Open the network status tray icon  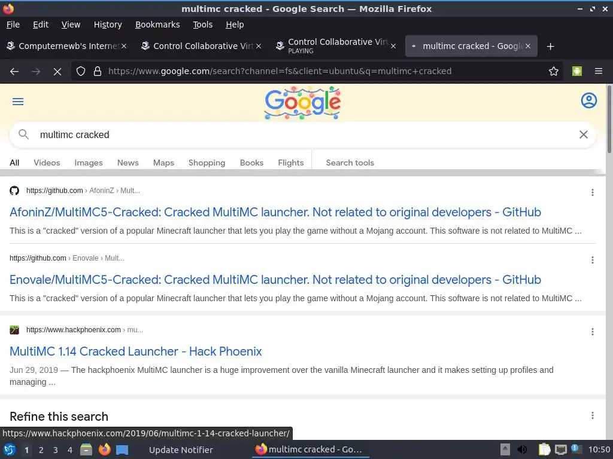coord(560,449)
